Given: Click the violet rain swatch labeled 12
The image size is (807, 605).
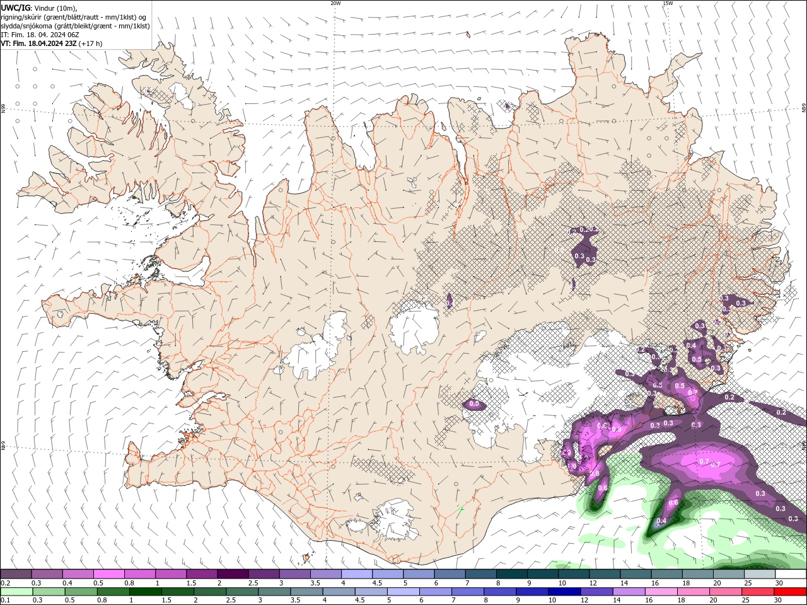Looking at the screenshot, I should [596, 592].
